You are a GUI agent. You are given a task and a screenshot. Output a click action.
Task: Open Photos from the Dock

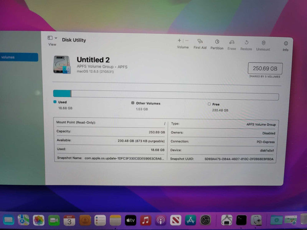pos(39,220)
